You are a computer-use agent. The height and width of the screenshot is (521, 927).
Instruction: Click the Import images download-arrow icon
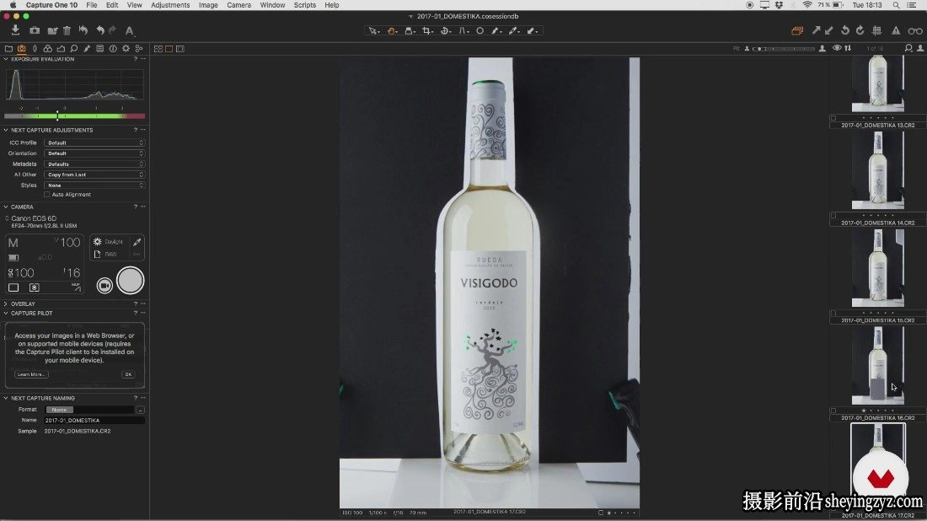pyautogui.click(x=15, y=30)
